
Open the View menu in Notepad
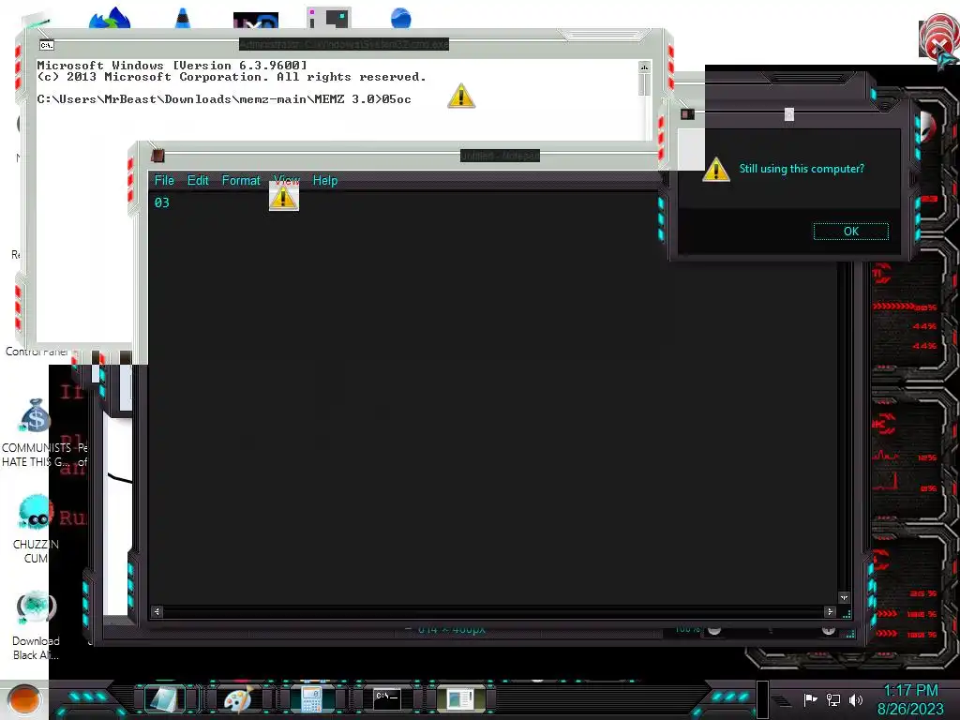pos(287,181)
